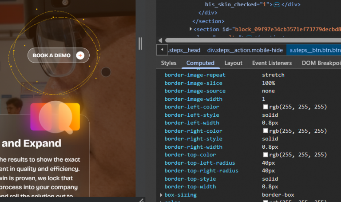Click the border-image-width property
Image resolution: width=341 pixels, height=202 pixels.
[193, 99]
